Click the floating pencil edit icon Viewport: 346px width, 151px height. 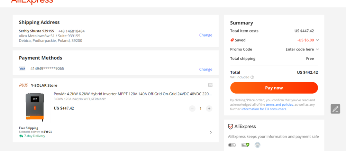(335, 109)
